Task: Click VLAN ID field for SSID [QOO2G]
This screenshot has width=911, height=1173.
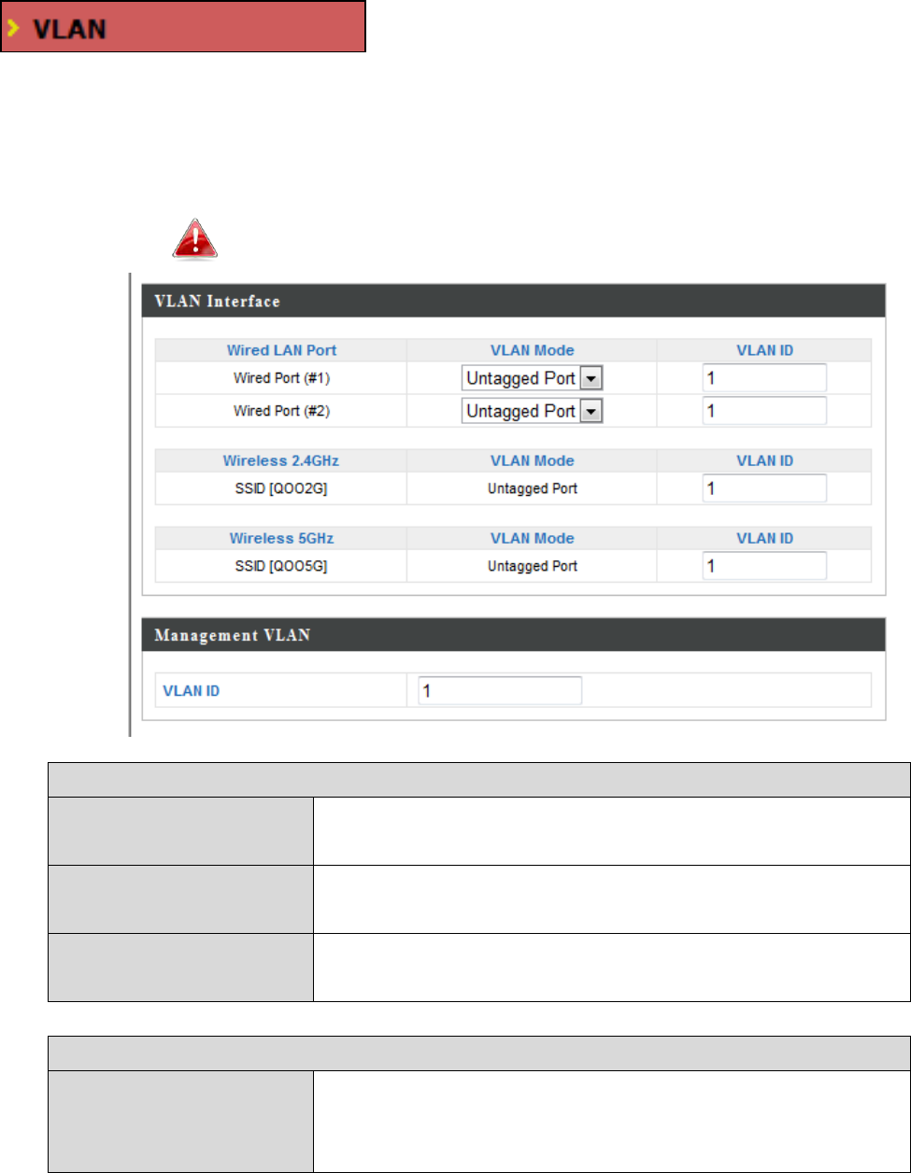Action: (764, 488)
